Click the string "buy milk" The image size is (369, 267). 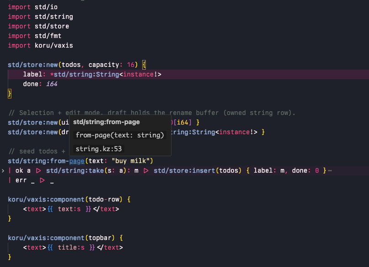[x=131, y=161]
